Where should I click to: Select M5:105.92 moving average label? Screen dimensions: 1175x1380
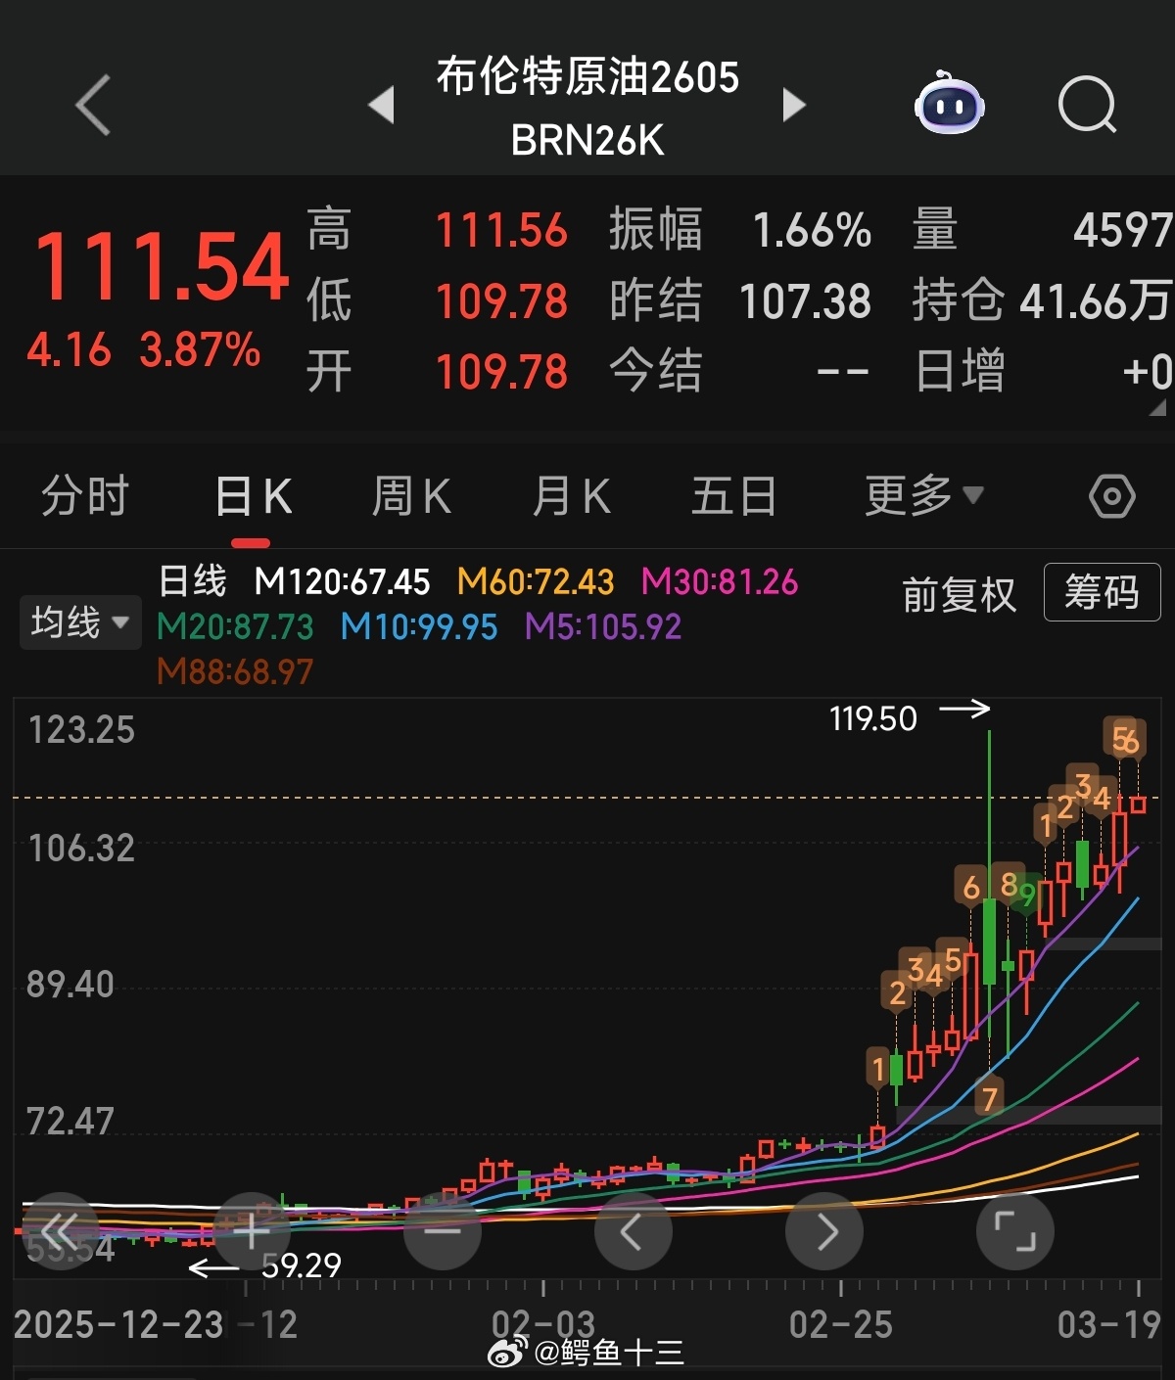coord(603,627)
